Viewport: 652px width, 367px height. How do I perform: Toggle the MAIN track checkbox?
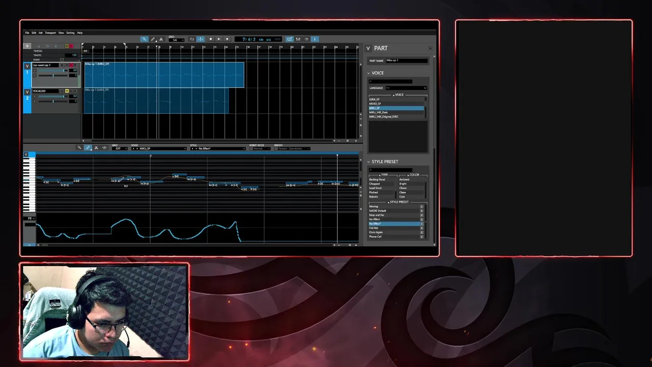coord(62,60)
